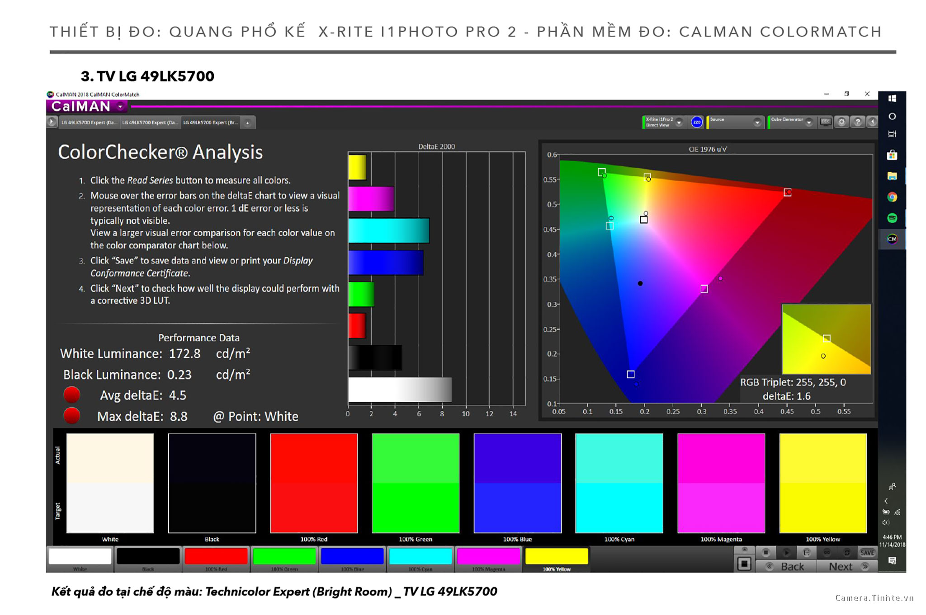Switch to the 'LG 49LK5700 Expert (Br...' tab
Viewport: 926px width, 615px height.
point(211,122)
